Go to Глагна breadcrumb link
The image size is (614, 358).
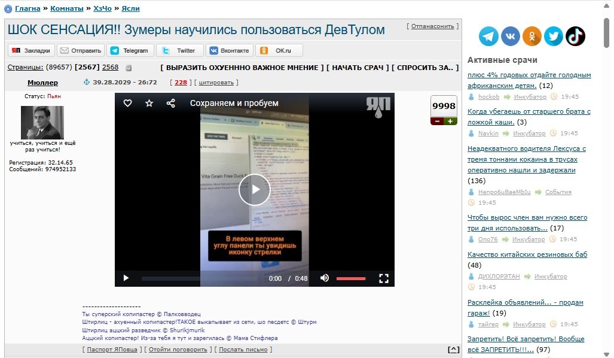coord(28,8)
